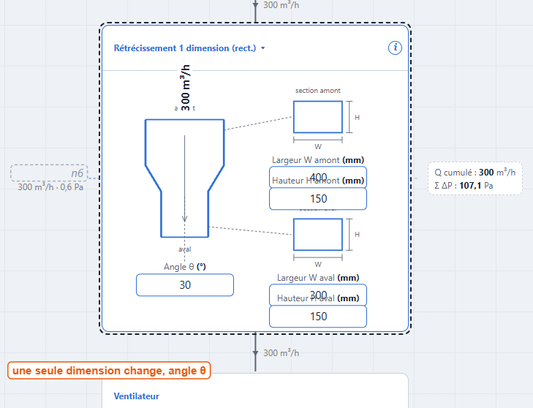
Task: Click the section amont rectangle diagram
Action: point(318,117)
